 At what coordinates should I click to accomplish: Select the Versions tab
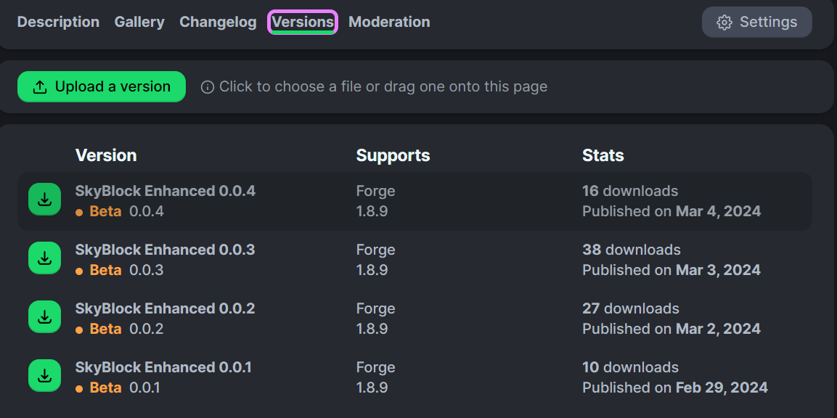pos(303,22)
